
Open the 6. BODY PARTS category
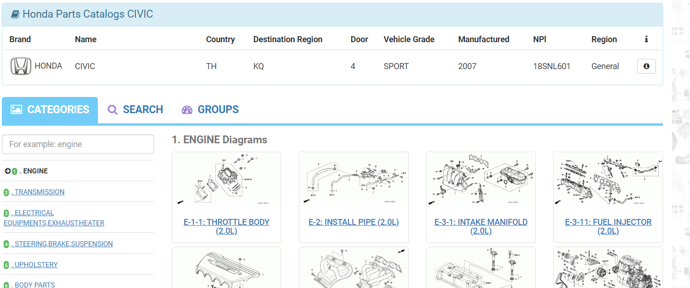click(x=33, y=285)
